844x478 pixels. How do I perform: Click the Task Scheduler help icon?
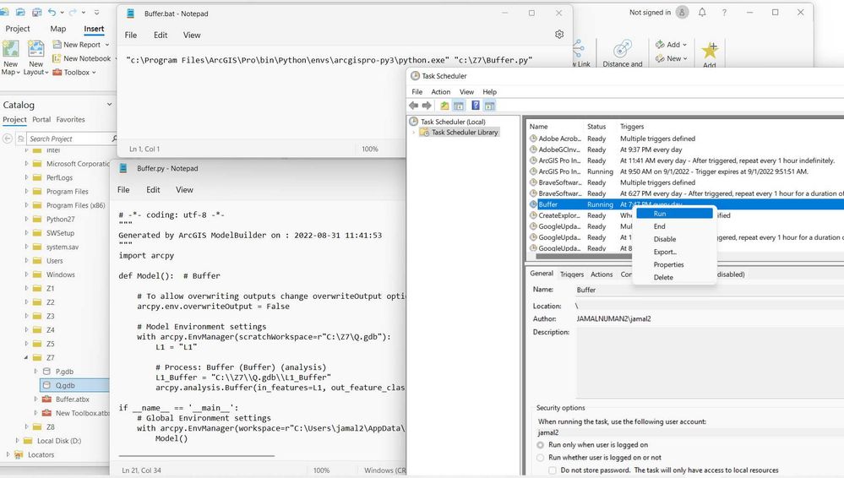click(476, 106)
